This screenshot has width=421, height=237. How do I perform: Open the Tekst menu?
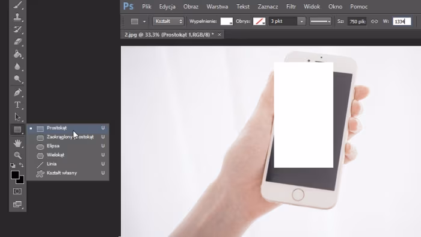click(243, 7)
